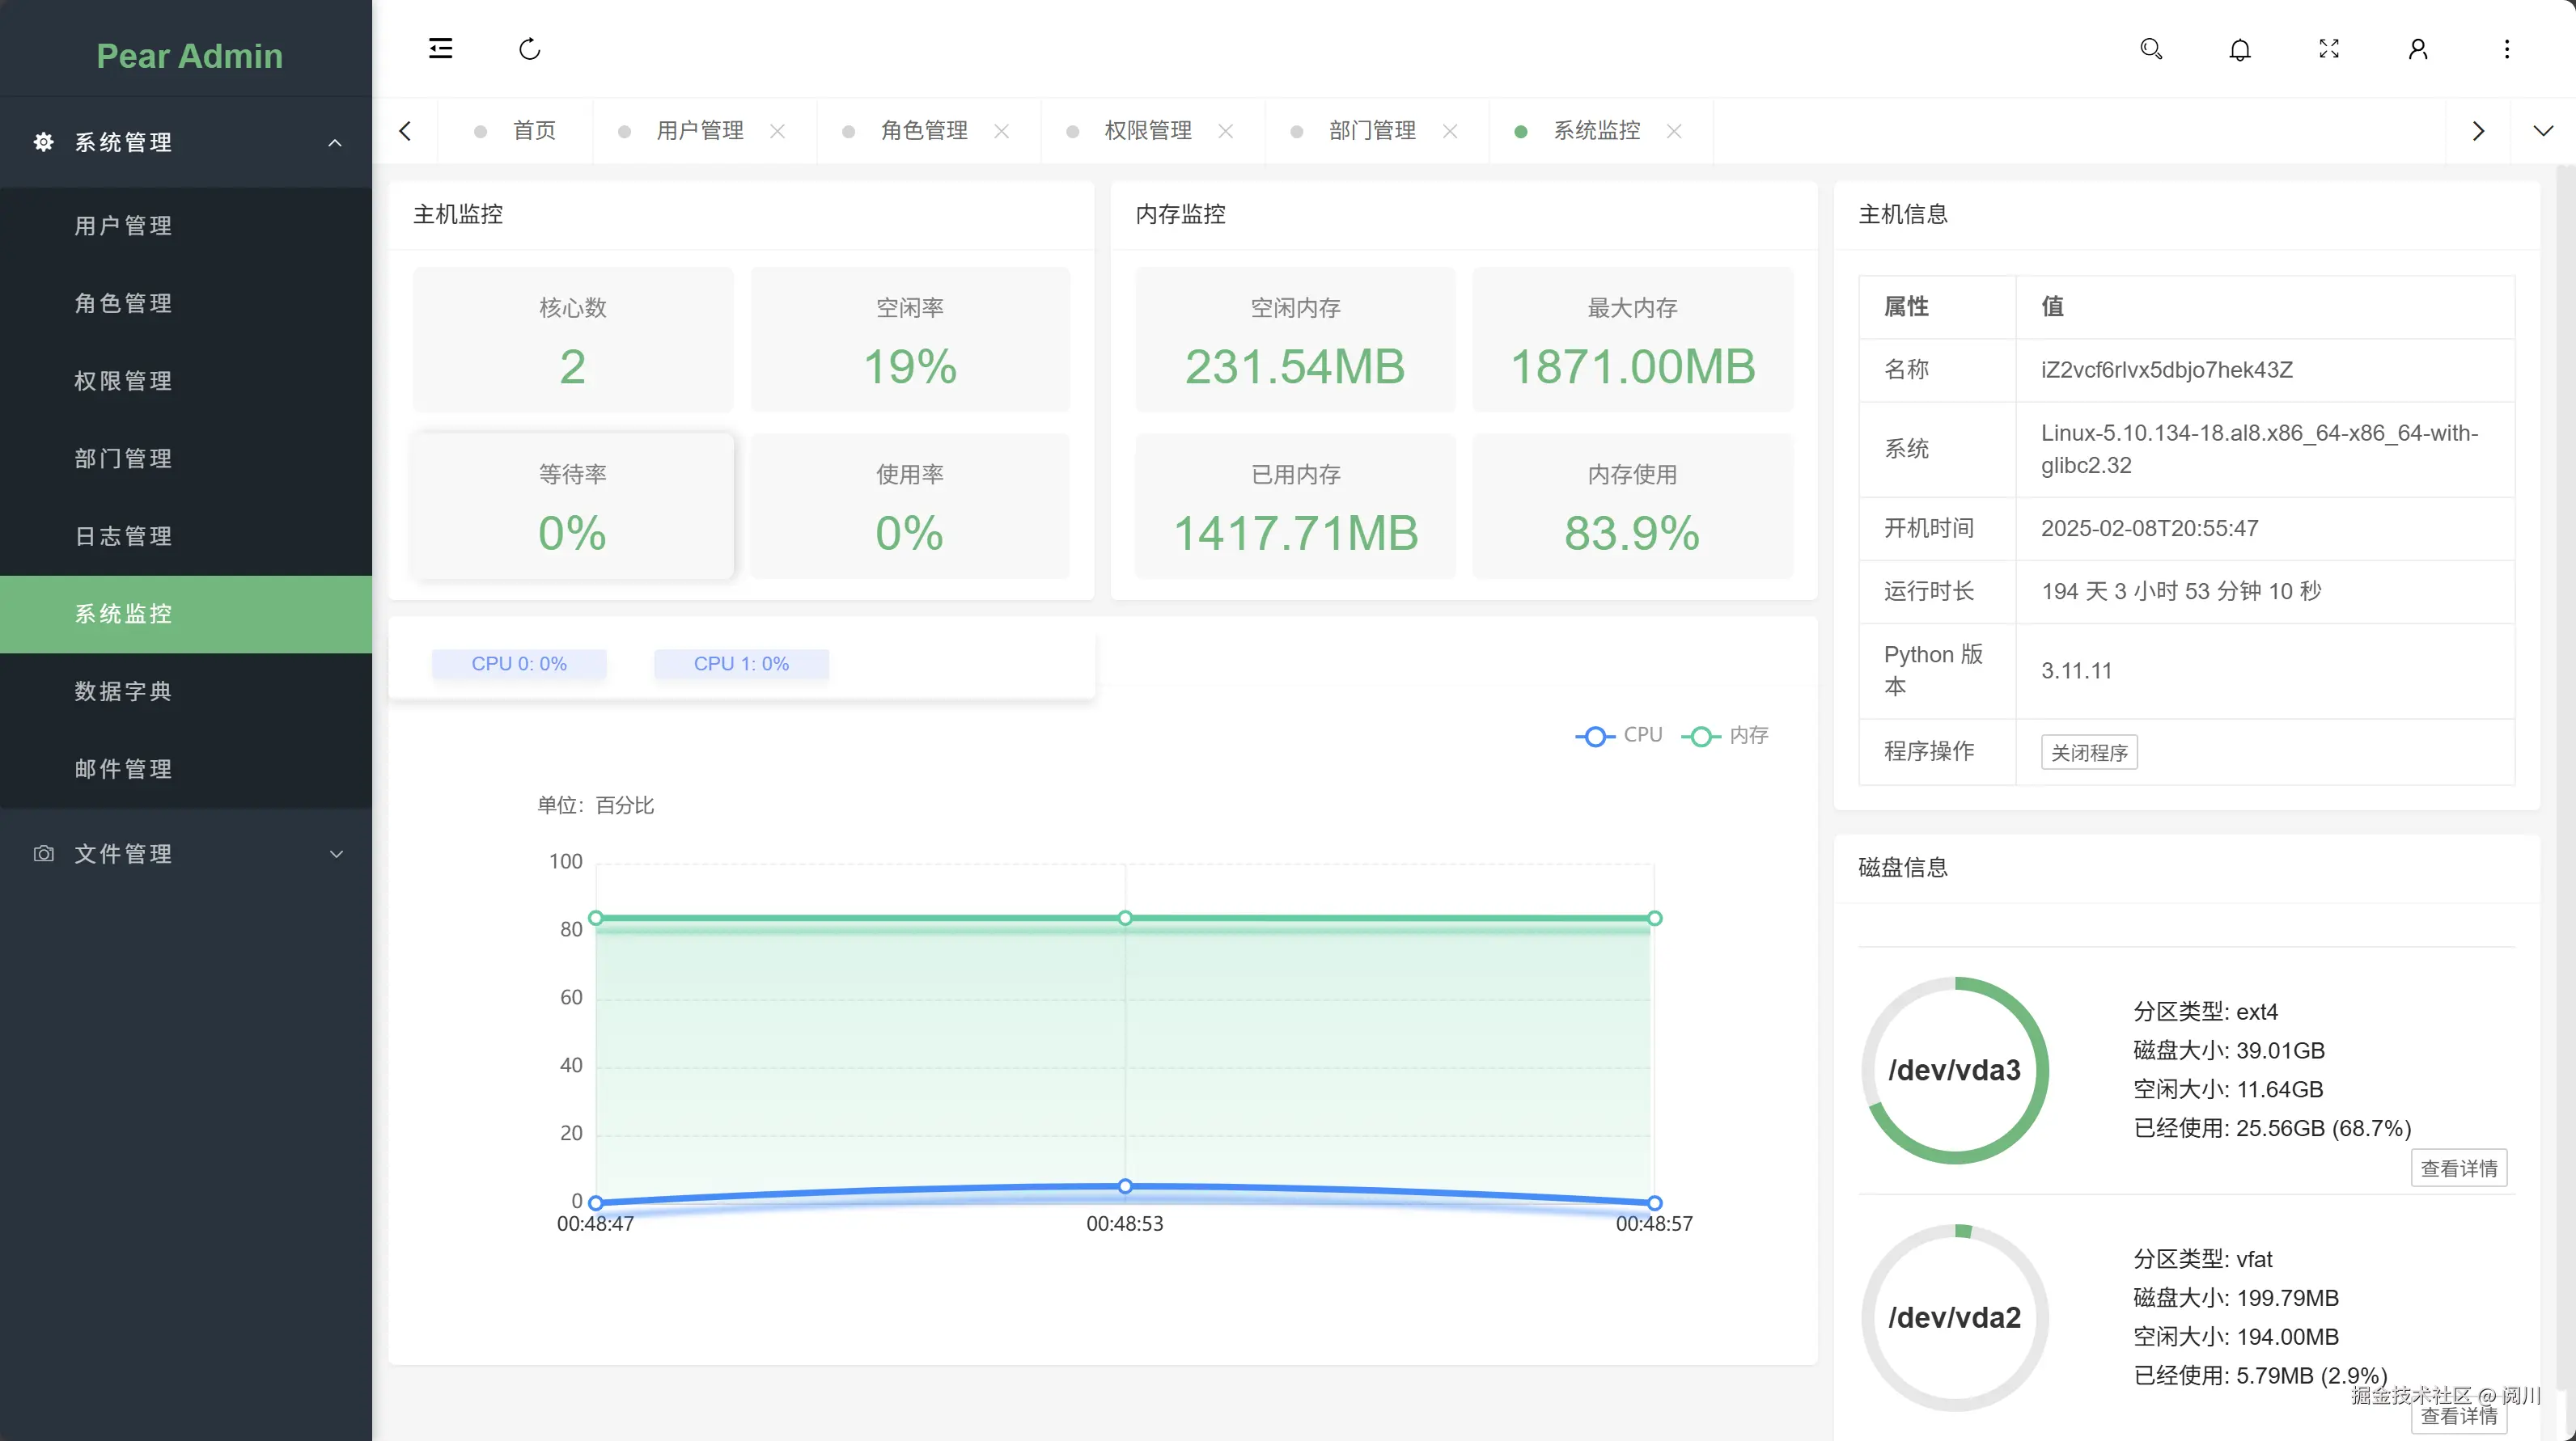Switch to the 角色管理 tab
Image resolution: width=2576 pixels, height=1441 pixels.
pos(923,131)
